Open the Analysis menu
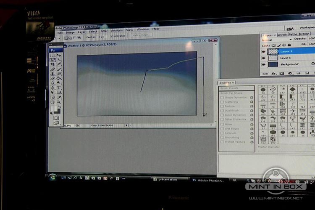The width and height of the screenshot is (315, 210). tap(117, 30)
